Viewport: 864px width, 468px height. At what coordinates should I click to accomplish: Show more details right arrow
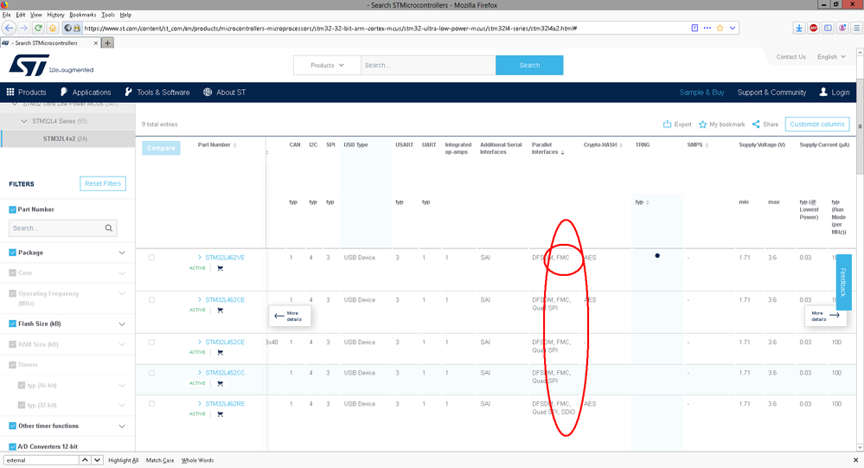[825, 316]
